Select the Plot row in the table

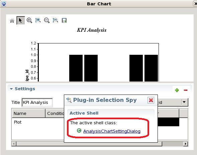coord(38,122)
